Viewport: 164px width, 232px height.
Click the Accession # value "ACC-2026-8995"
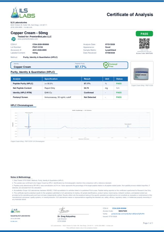pyautogui.click(x=39, y=50)
